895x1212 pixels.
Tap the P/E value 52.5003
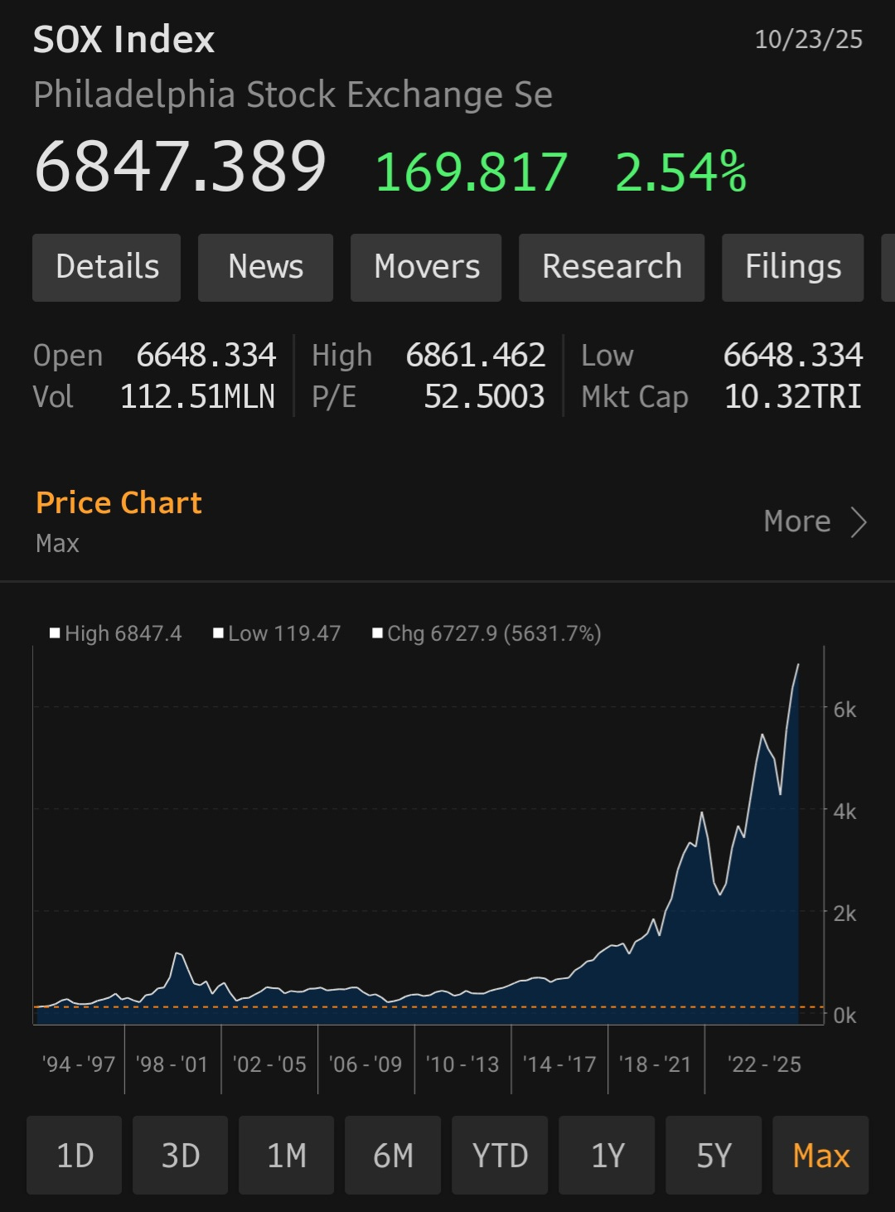point(484,396)
